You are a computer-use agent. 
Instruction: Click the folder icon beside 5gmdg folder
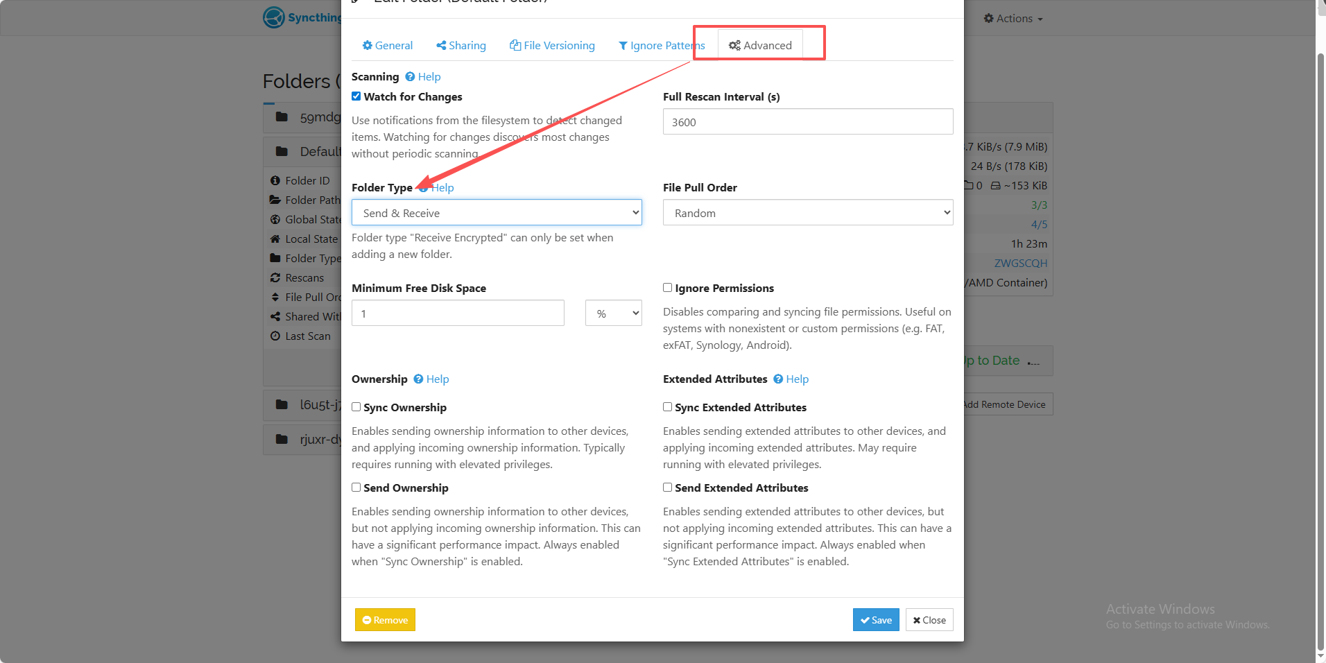282,117
